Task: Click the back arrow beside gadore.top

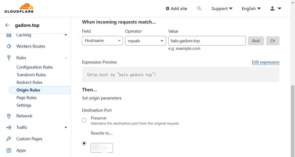Action: 8,25
